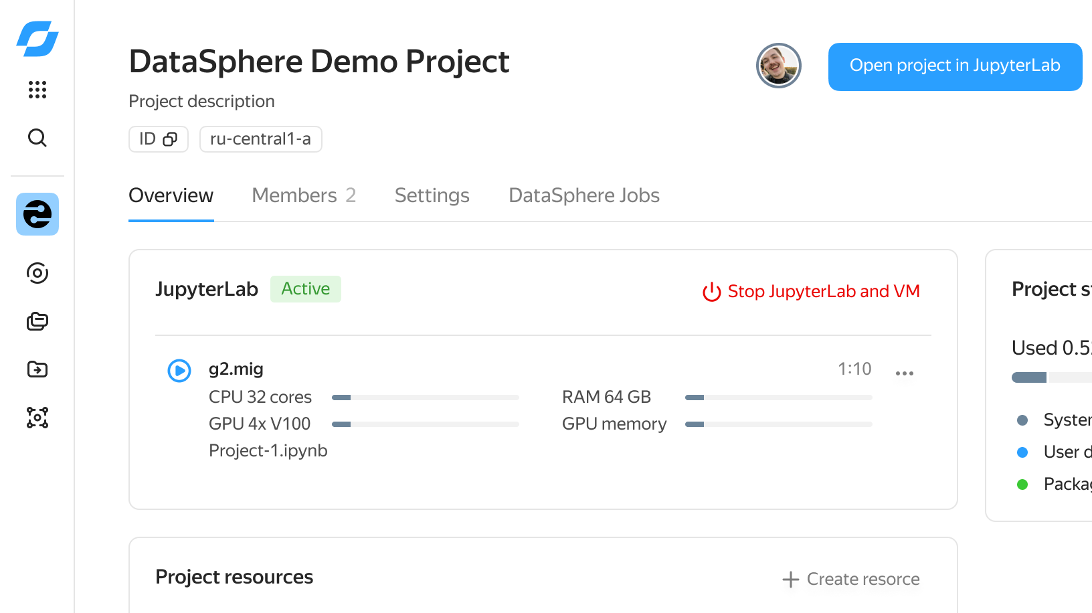Click Open project in JupyterLab button
This screenshot has height=613, width=1092.
(x=955, y=67)
